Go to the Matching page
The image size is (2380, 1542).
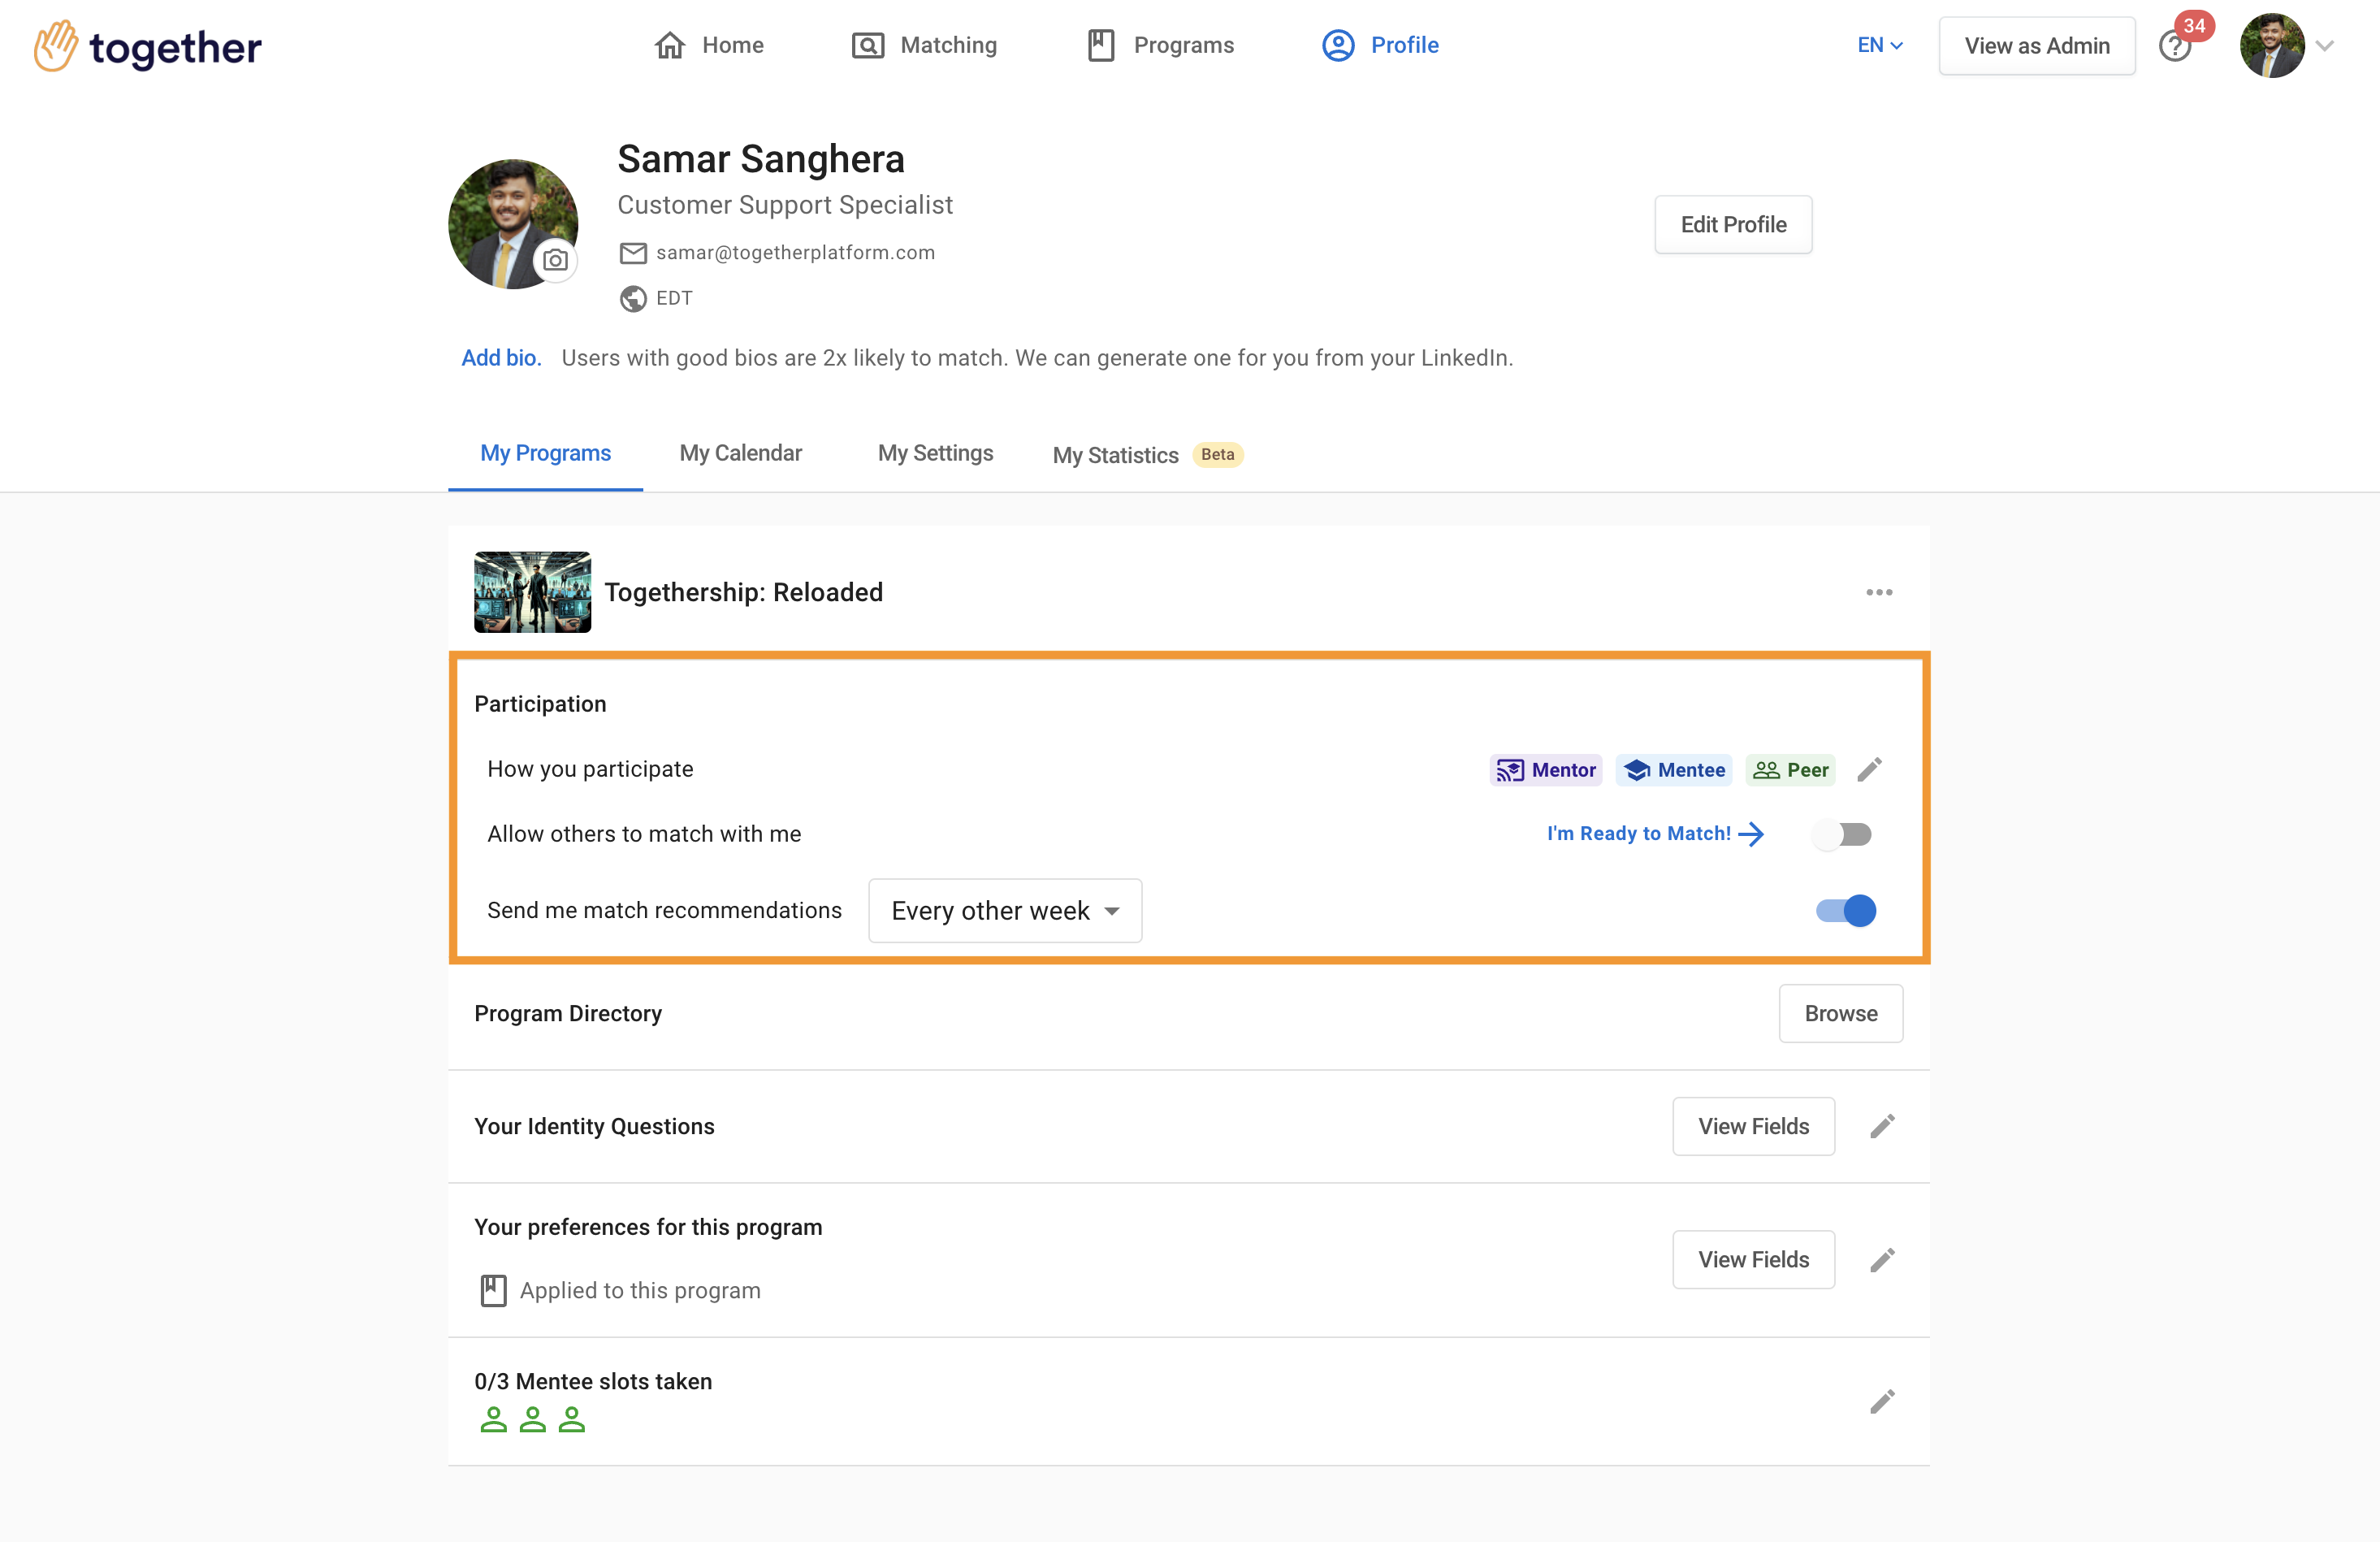[x=924, y=45]
